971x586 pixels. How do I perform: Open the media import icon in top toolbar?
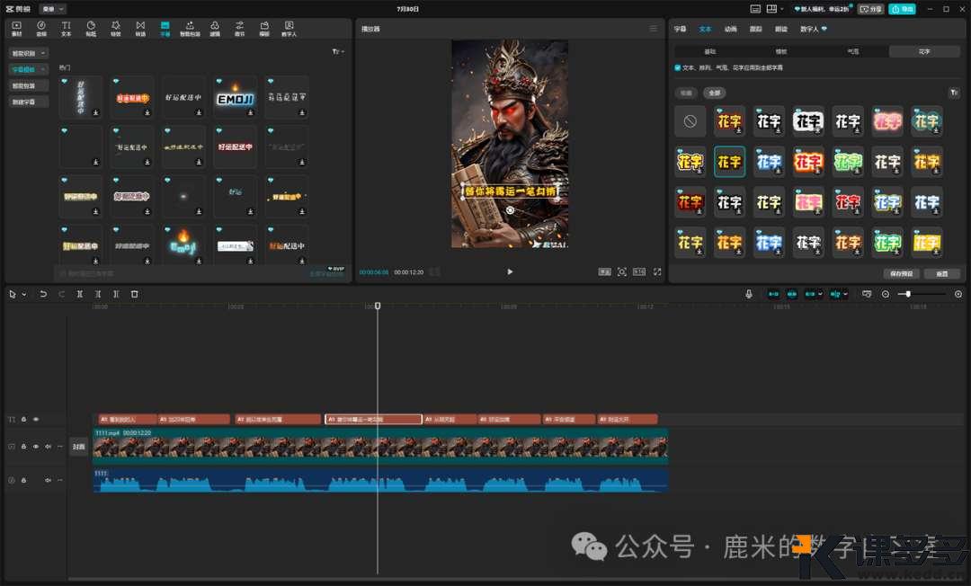17,29
